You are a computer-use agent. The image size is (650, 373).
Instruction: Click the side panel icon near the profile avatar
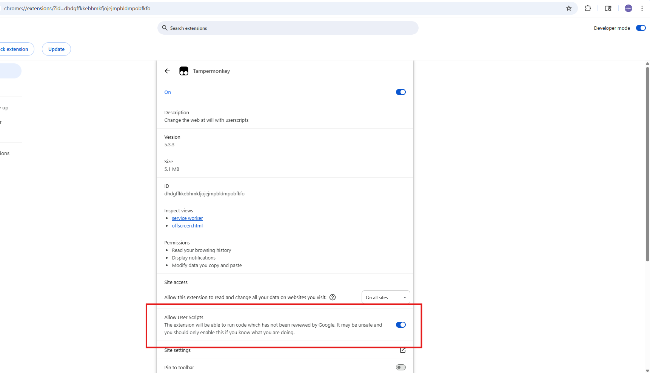coord(608,8)
